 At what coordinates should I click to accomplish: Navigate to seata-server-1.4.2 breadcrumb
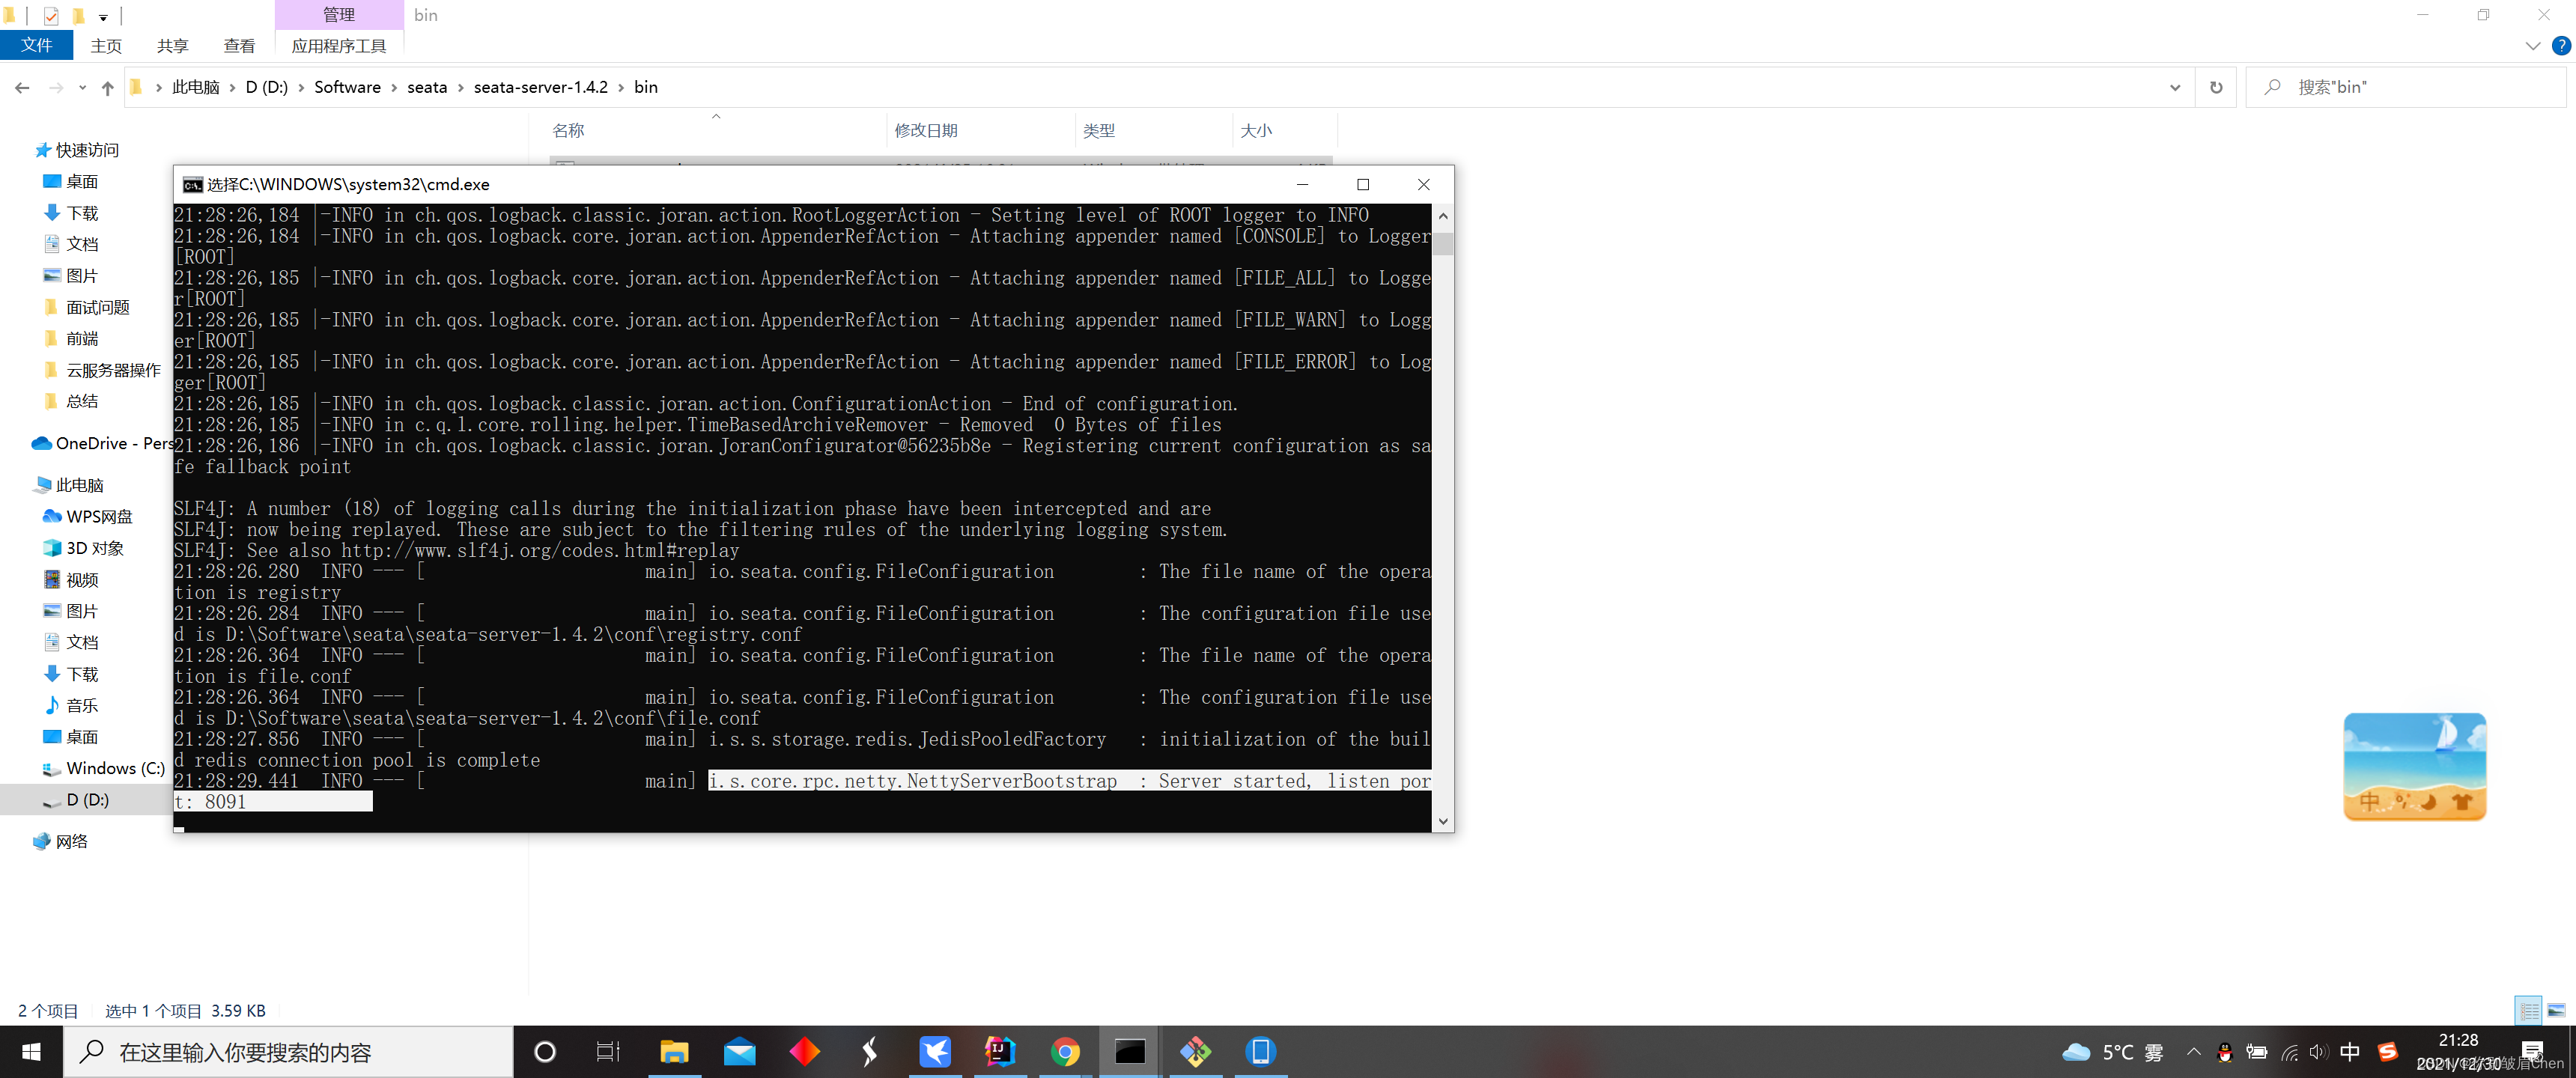[540, 87]
